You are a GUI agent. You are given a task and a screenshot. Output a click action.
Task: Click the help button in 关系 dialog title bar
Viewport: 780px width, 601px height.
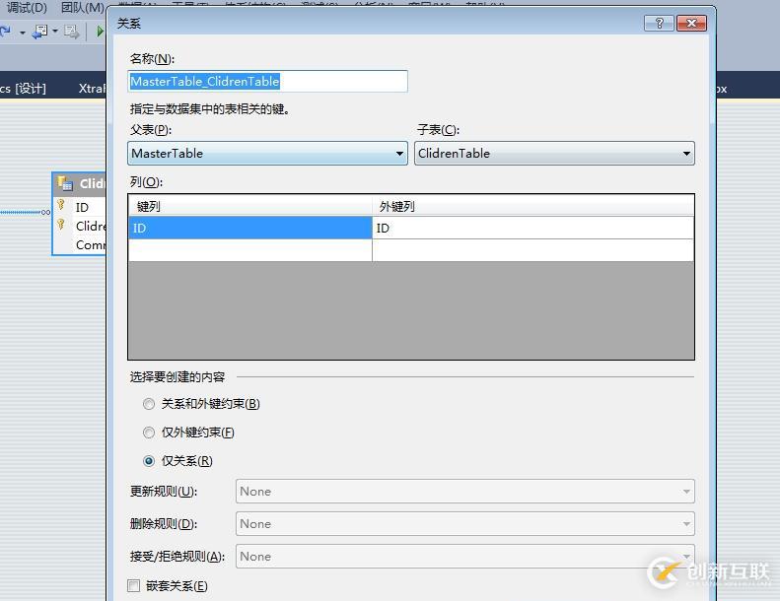pos(659,23)
